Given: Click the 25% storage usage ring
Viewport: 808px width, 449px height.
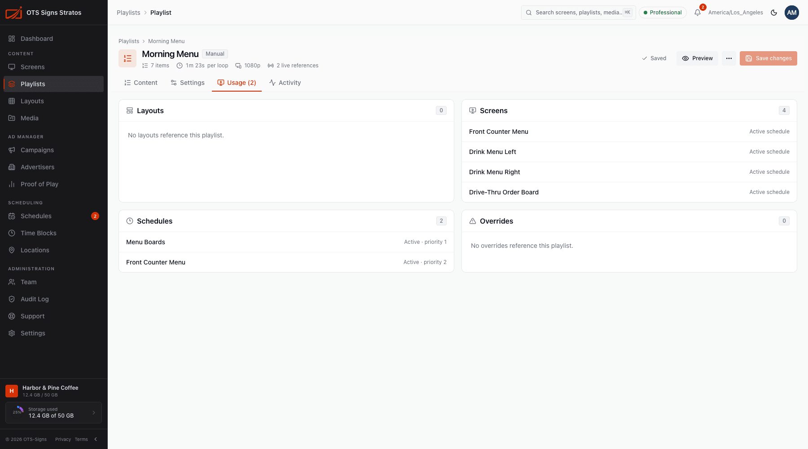Looking at the screenshot, I should click(x=18, y=412).
